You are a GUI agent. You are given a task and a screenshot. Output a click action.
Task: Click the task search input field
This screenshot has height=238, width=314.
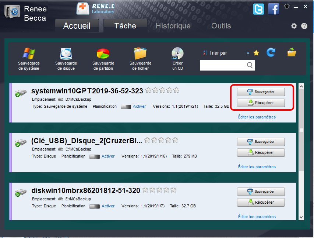[x=227, y=65]
